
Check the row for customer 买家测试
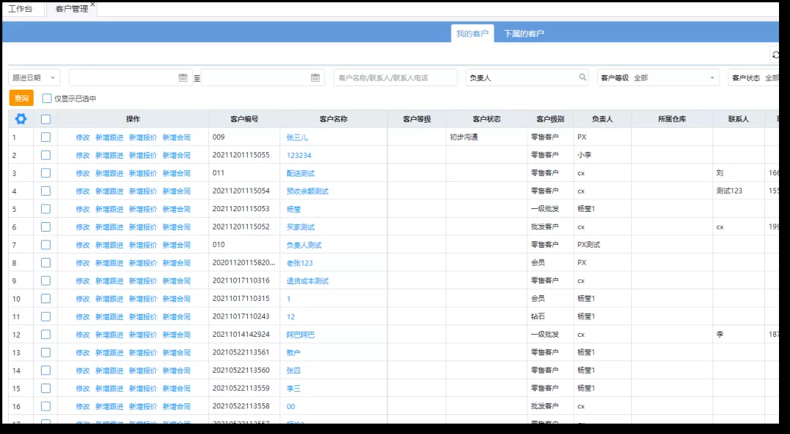(x=46, y=227)
